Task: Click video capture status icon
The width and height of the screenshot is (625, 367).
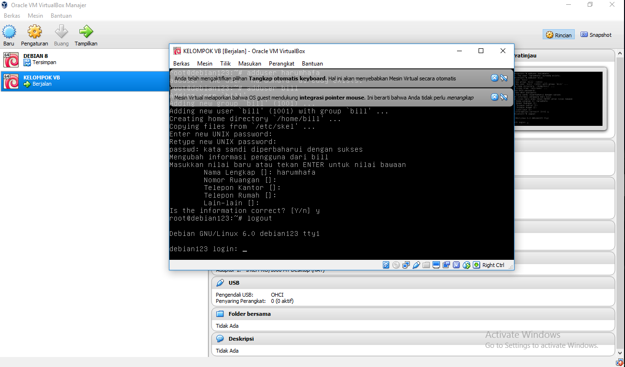Action: [x=446, y=265]
